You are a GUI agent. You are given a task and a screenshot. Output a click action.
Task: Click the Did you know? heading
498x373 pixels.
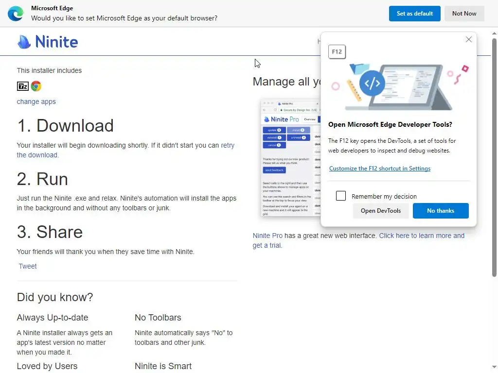55,298
